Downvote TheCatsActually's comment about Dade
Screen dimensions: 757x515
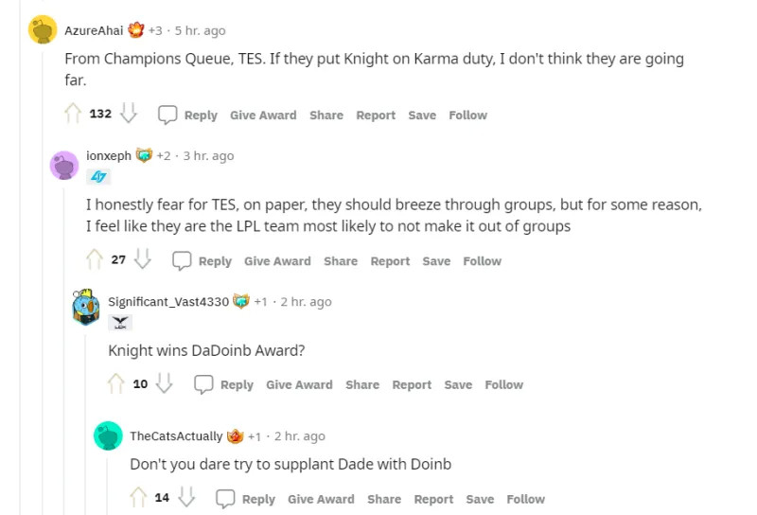pos(186,499)
